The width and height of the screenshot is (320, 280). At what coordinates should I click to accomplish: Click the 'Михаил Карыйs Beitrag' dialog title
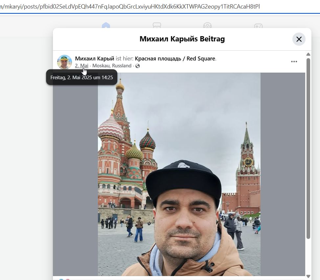pyautogui.click(x=182, y=39)
